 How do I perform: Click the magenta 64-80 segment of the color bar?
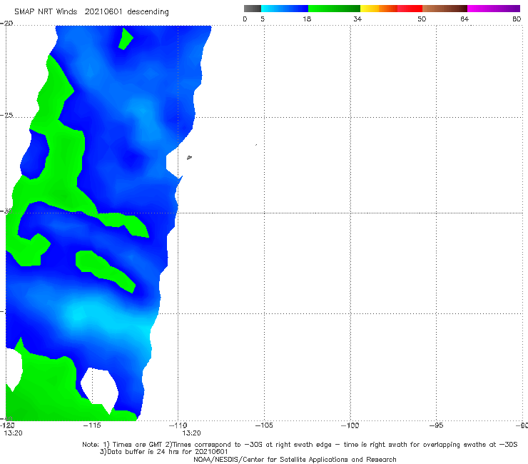pos(494,9)
